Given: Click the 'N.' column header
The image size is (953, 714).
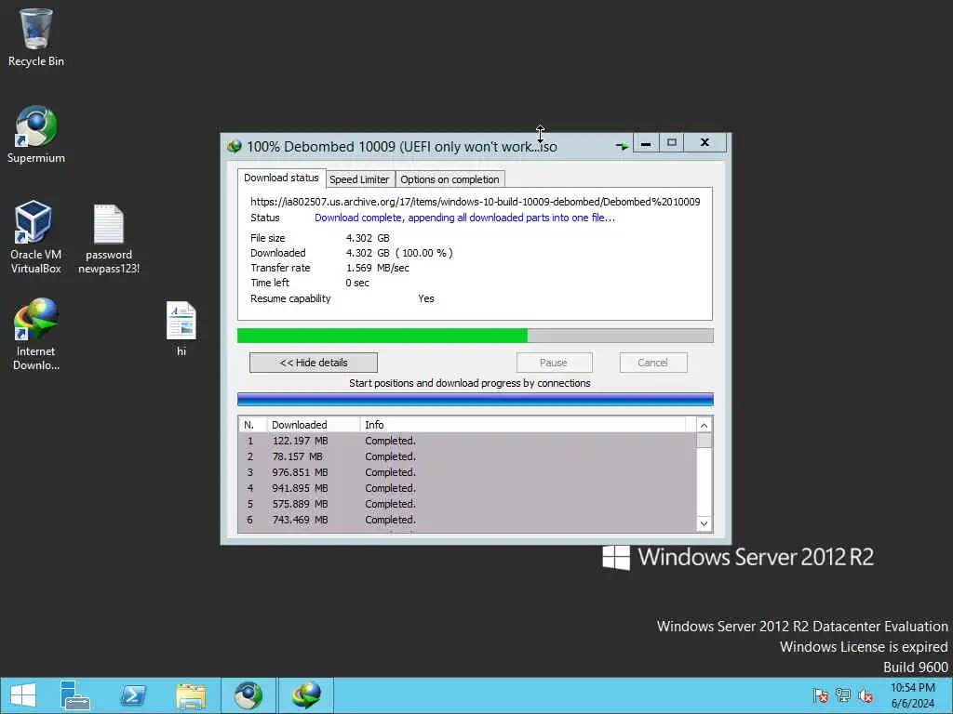Looking at the screenshot, I should [253, 425].
